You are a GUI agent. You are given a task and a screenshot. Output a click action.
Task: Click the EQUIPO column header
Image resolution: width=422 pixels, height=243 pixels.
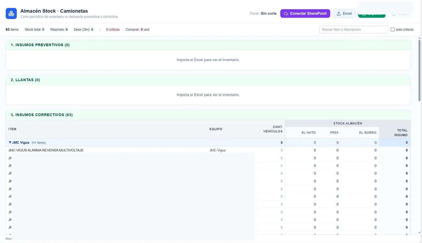pos(216,129)
